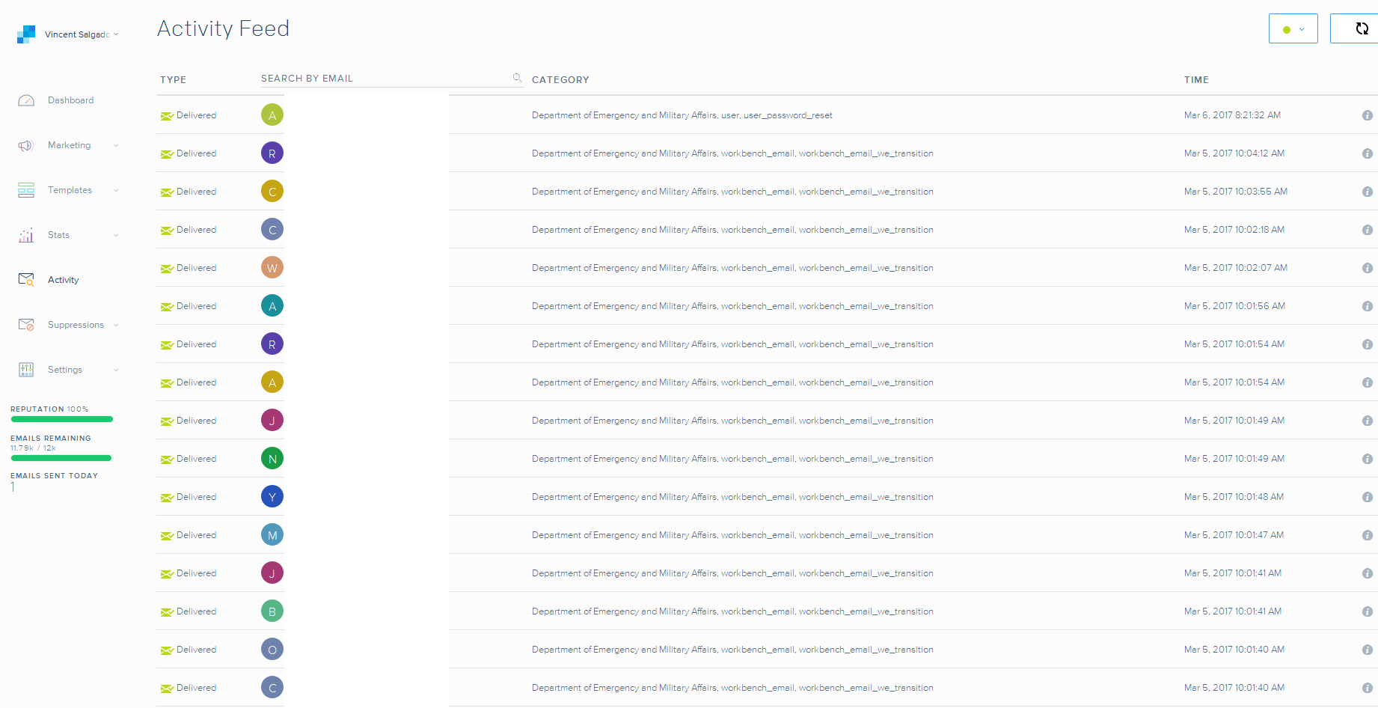Expand the Marketing section chevron

[x=116, y=145]
